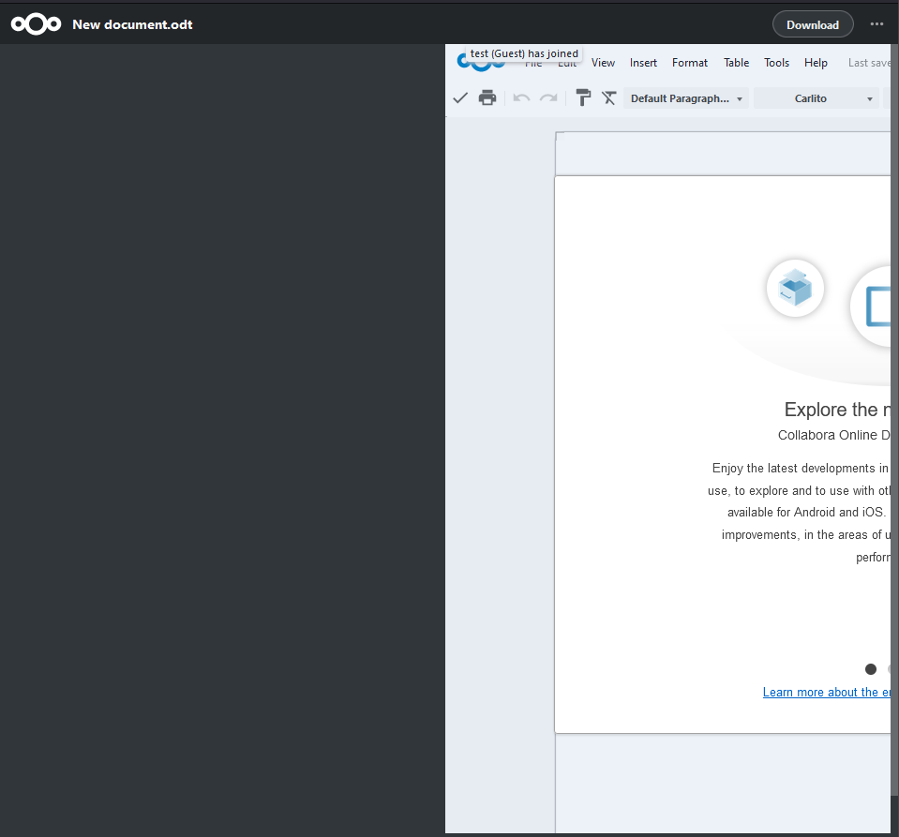Click the blue box icon in welcome dialog

point(795,288)
